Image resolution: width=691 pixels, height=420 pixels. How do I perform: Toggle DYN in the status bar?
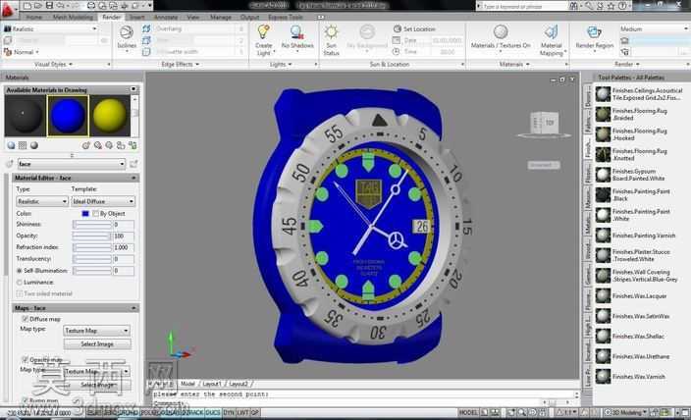(x=229, y=412)
